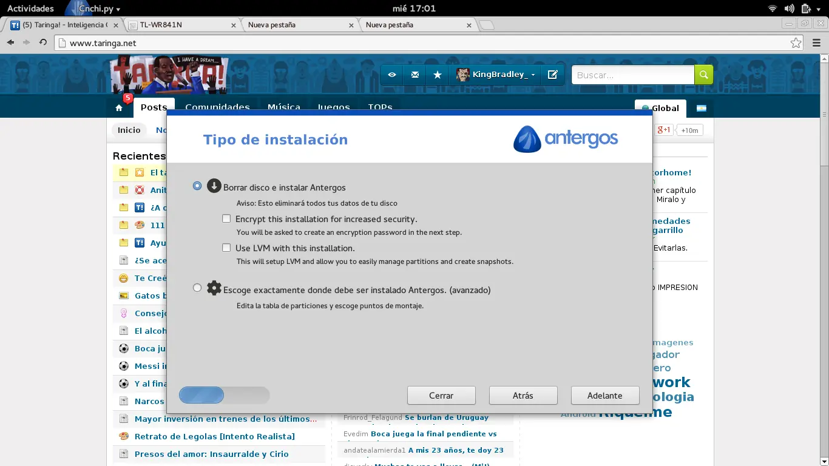Click the green search button on Taringa

tap(704, 75)
